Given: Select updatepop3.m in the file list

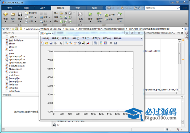Looking at the screenshot, I should coord(17,56).
